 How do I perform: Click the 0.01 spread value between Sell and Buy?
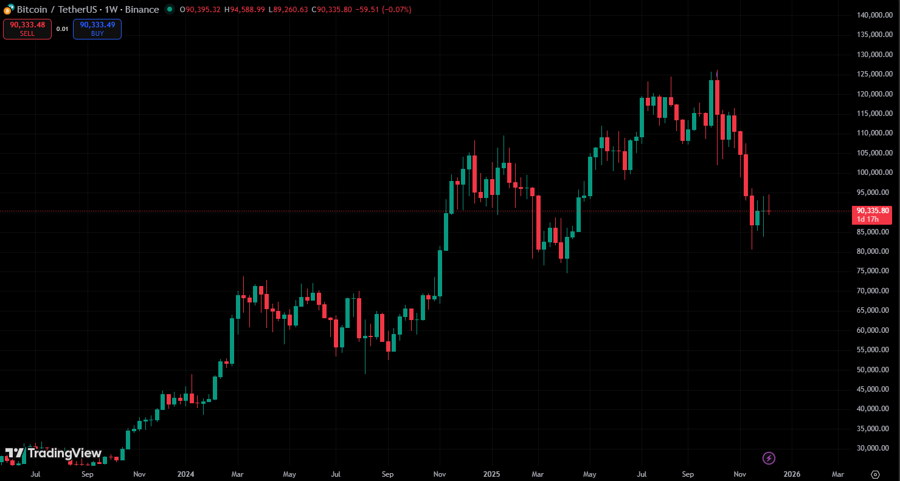tap(62, 29)
